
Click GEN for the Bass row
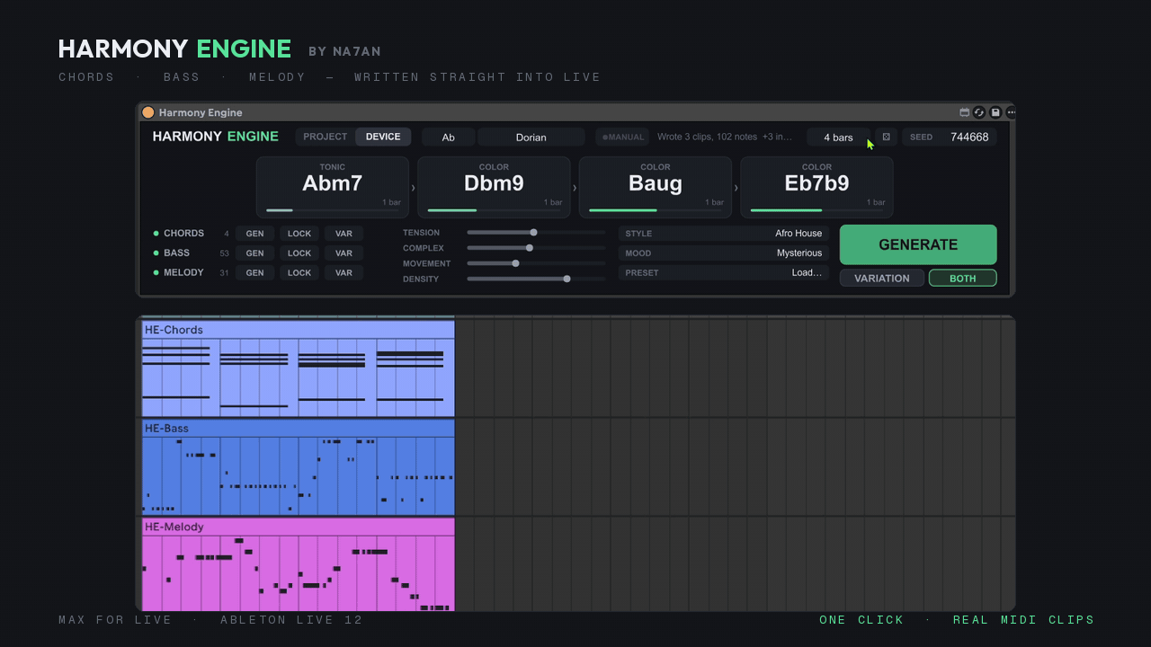(x=255, y=253)
